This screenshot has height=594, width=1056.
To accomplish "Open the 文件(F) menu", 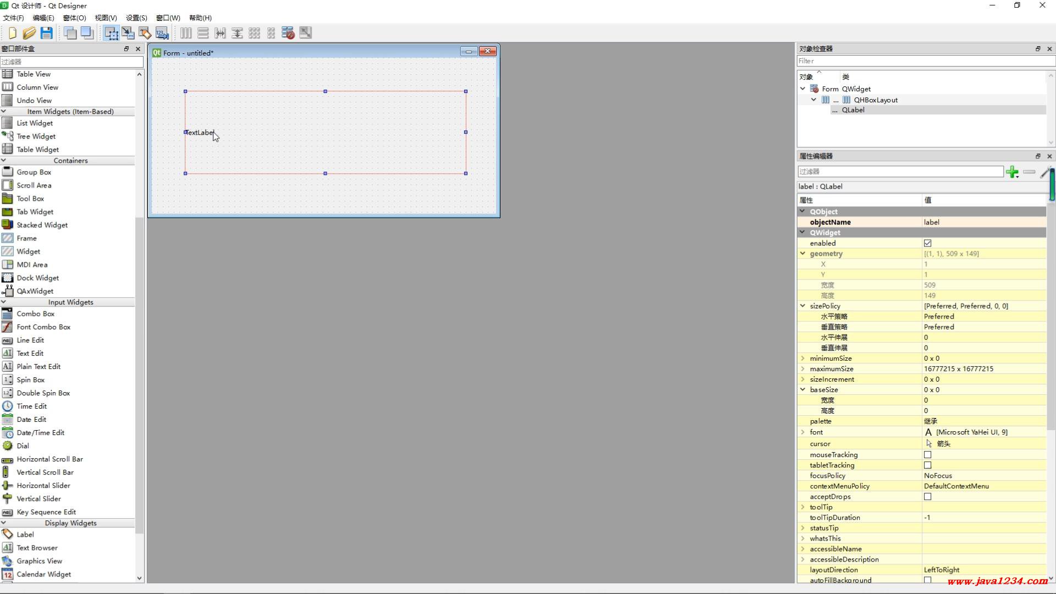I will point(13,18).
